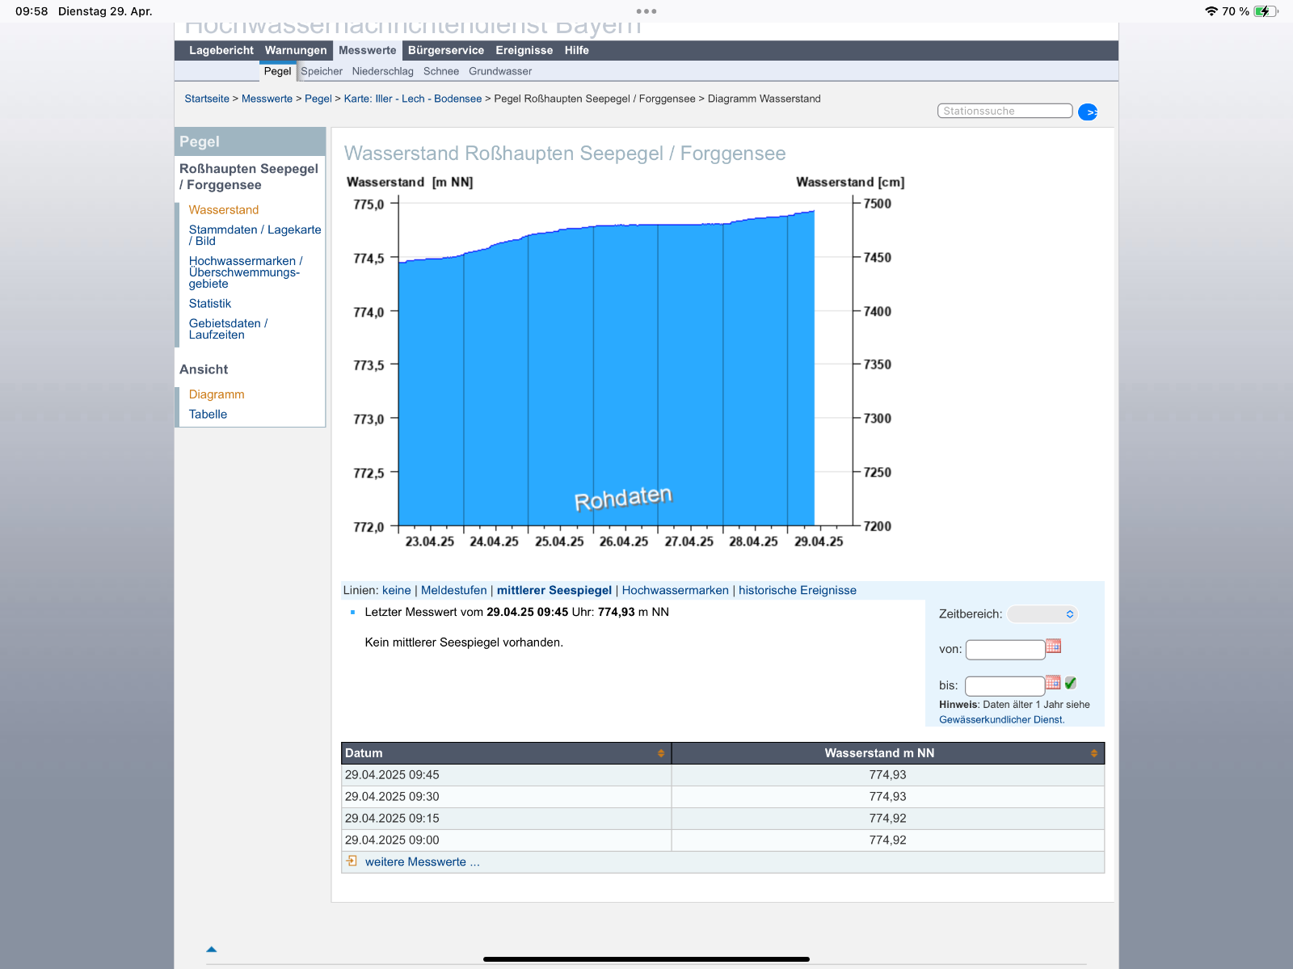Switch to the Grundwasser tab
Image resolution: width=1293 pixels, height=969 pixels.
point(499,71)
